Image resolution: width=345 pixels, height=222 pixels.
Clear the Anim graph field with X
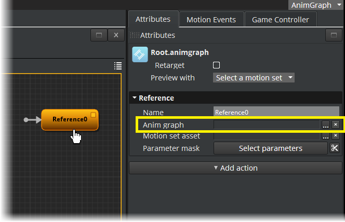pyautogui.click(x=336, y=124)
